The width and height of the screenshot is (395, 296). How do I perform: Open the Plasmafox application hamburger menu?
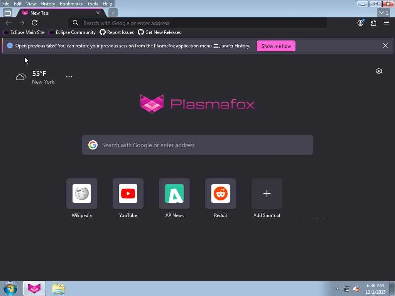pyautogui.click(x=387, y=23)
